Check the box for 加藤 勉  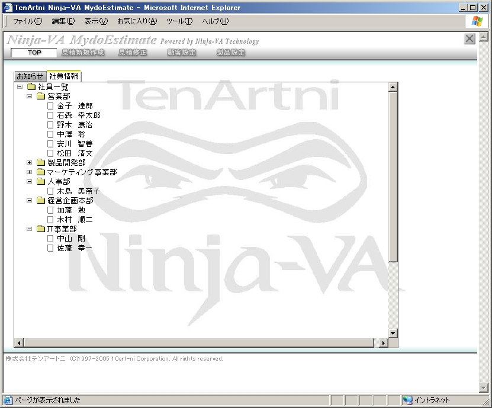50,210
